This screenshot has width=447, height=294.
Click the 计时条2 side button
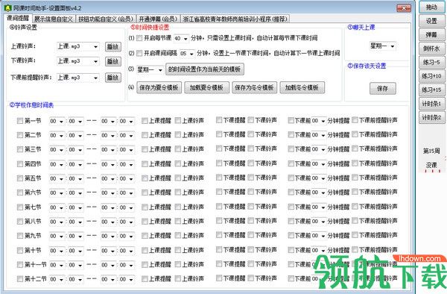pyautogui.click(x=431, y=118)
